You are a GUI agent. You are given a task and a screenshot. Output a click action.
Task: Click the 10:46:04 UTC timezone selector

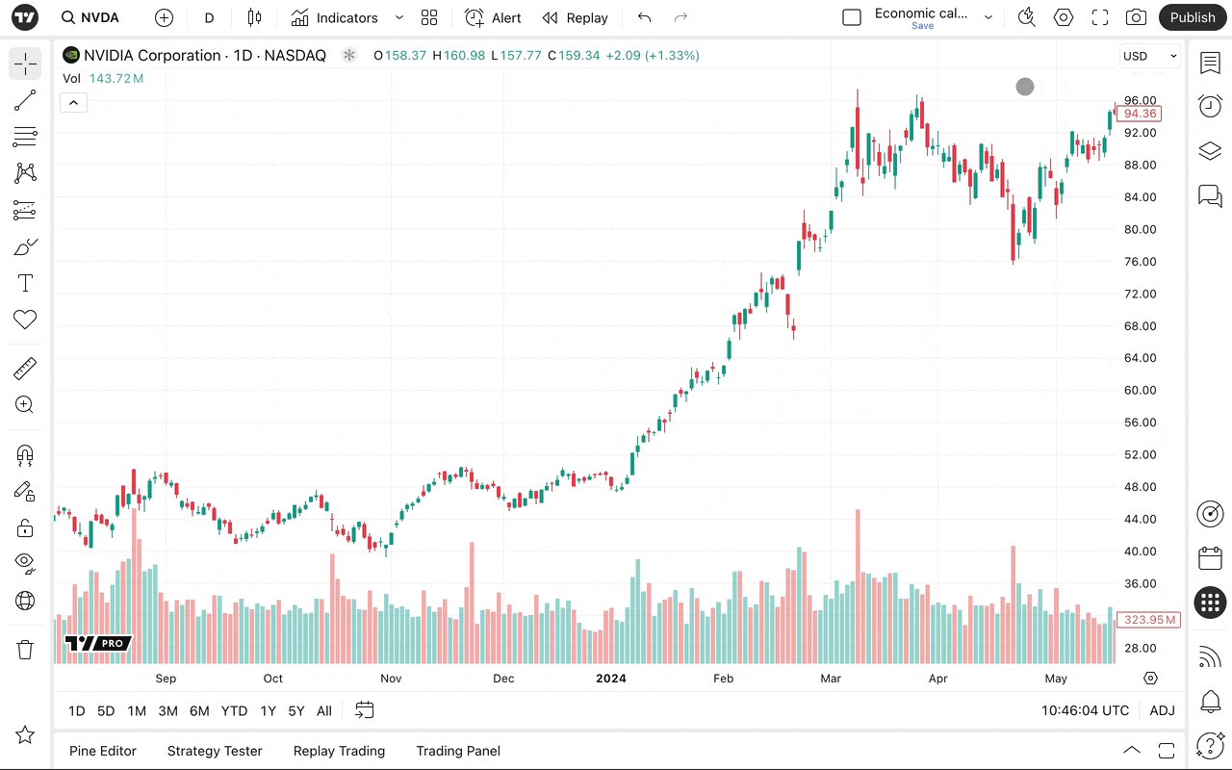tap(1085, 710)
